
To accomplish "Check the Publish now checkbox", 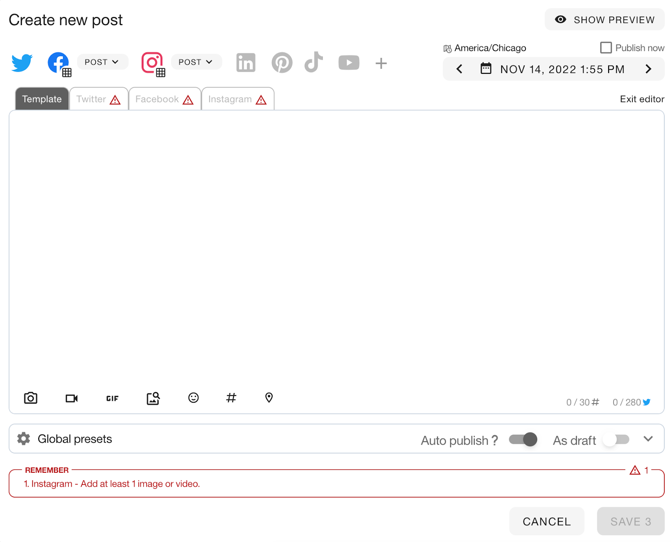I will pos(606,48).
